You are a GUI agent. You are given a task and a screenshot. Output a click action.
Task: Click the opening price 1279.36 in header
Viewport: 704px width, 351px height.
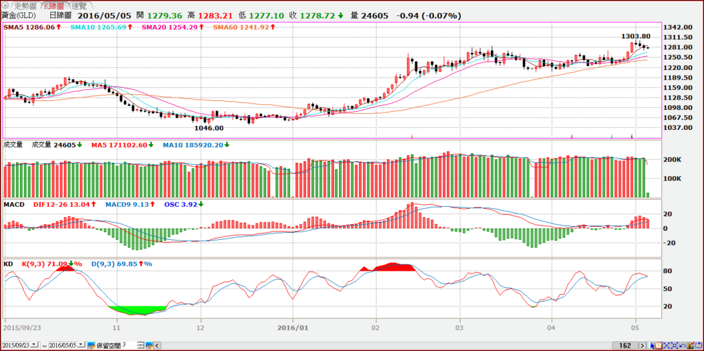[x=165, y=15]
